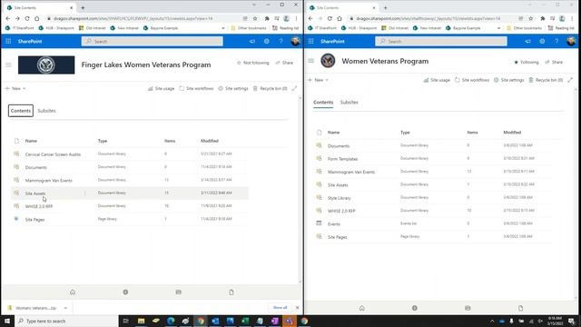Open profile avatar in right SharePoint window
The height and width of the screenshot is (327, 581).
click(571, 41)
